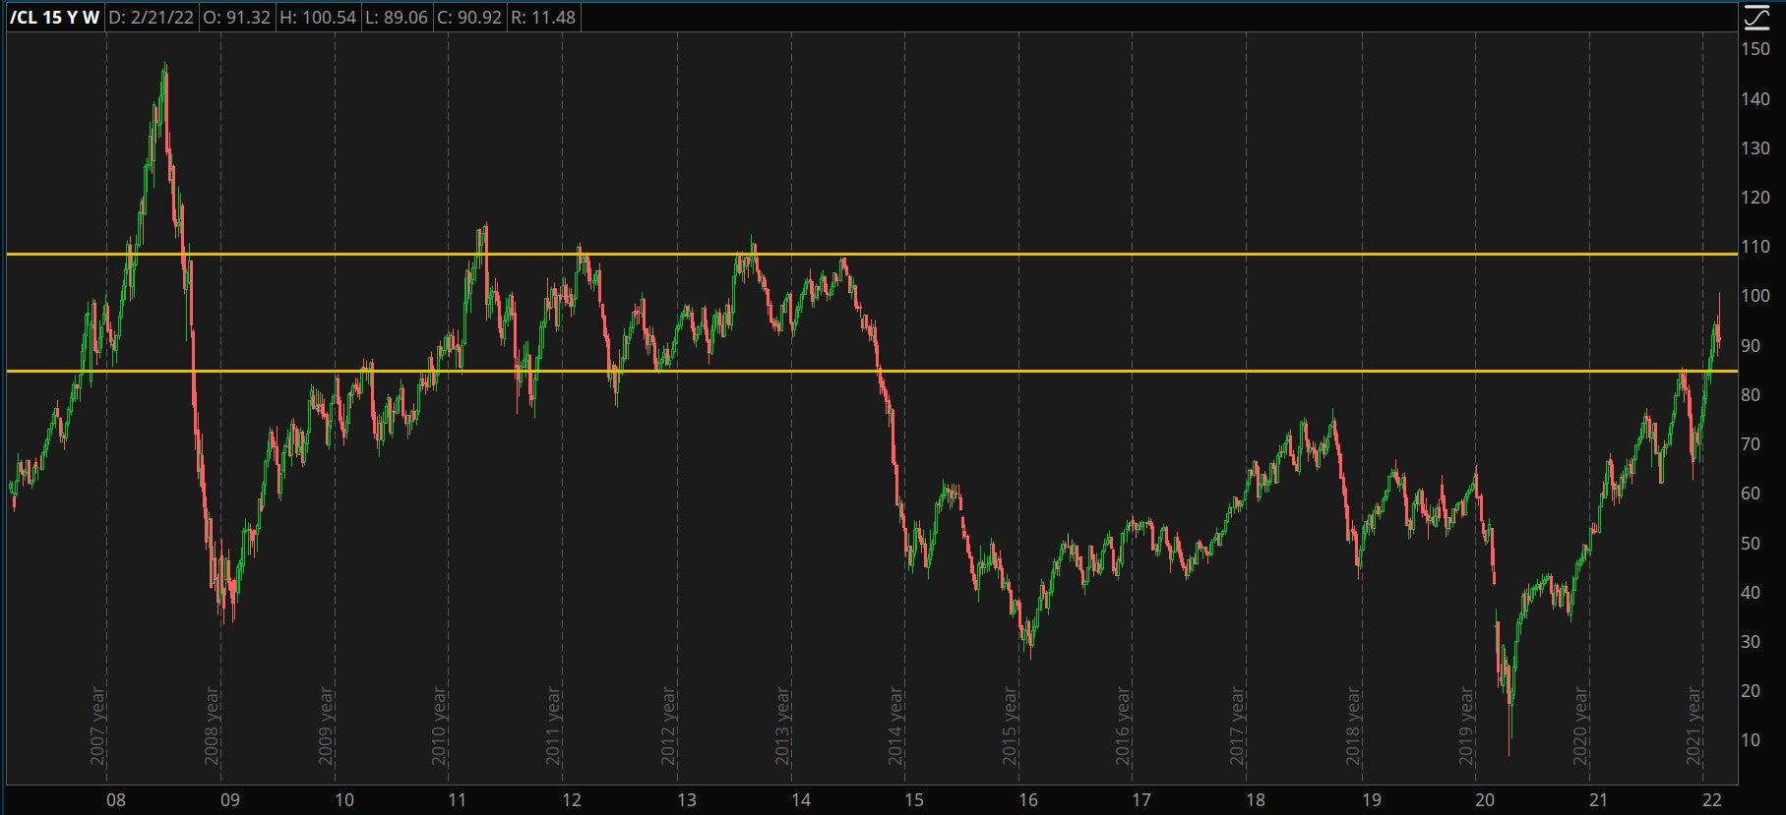Image resolution: width=1786 pixels, height=815 pixels.
Task: Click the 130 label on the price axis
Action: (1755, 147)
